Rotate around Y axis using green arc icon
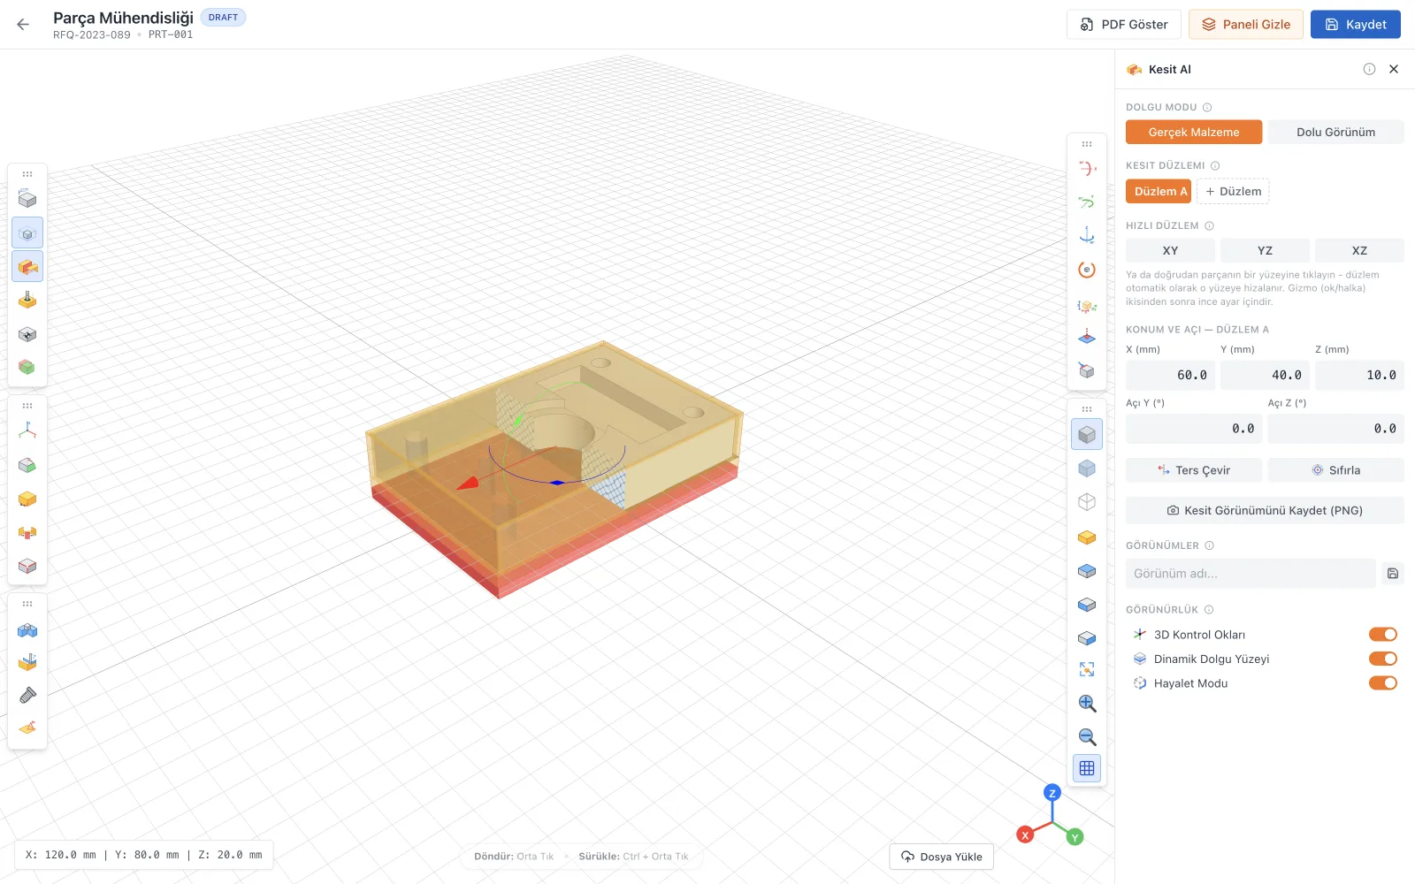Image resolution: width=1415 pixels, height=884 pixels. tap(1087, 202)
